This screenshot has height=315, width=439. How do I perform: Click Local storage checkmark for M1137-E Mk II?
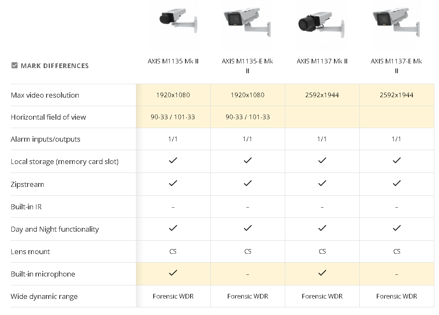pos(397,161)
